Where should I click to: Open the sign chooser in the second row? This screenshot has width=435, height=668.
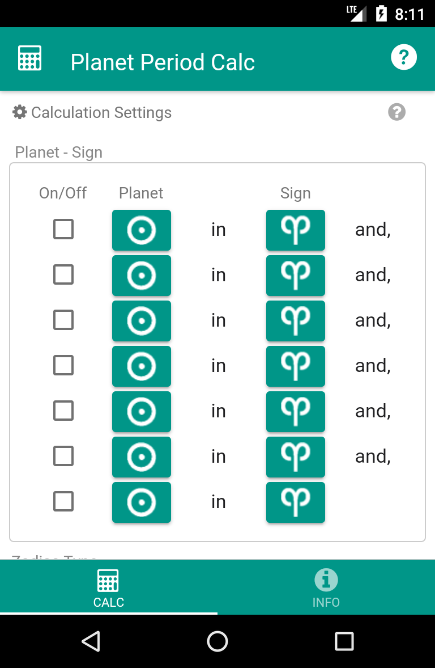[x=295, y=275]
